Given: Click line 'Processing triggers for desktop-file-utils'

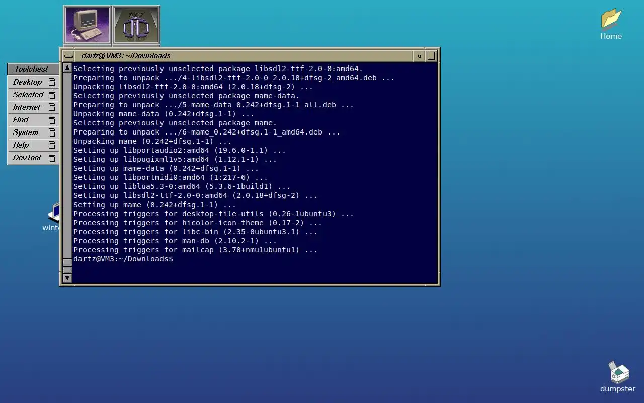Looking at the screenshot, I should pos(213,214).
